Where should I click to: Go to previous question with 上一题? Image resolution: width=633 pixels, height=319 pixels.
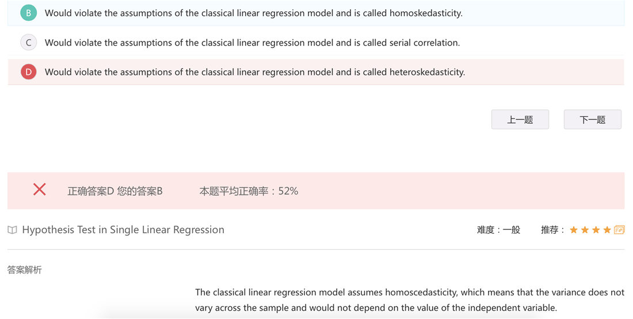(x=520, y=120)
